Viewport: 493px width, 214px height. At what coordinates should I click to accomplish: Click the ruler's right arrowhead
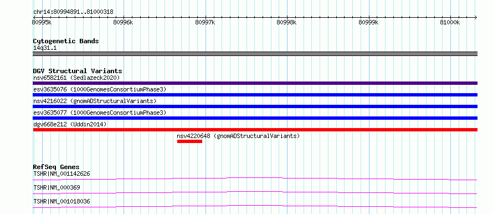(475, 17)
